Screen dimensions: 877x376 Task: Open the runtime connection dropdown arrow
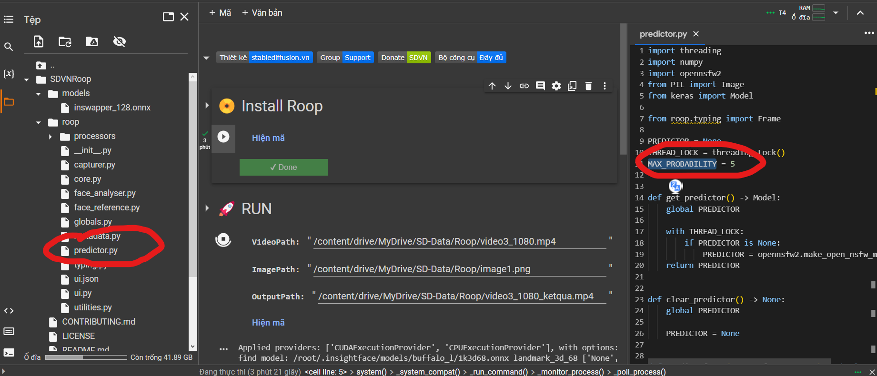(x=836, y=13)
